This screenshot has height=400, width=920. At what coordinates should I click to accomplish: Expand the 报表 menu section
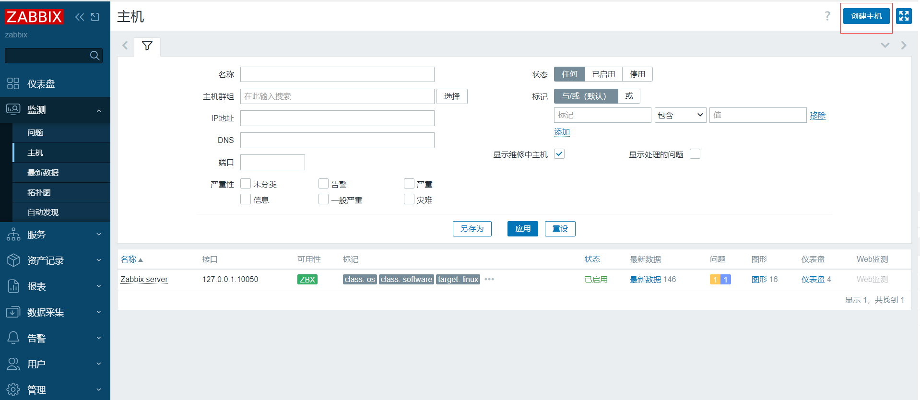pyautogui.click(x=99, y=286)
